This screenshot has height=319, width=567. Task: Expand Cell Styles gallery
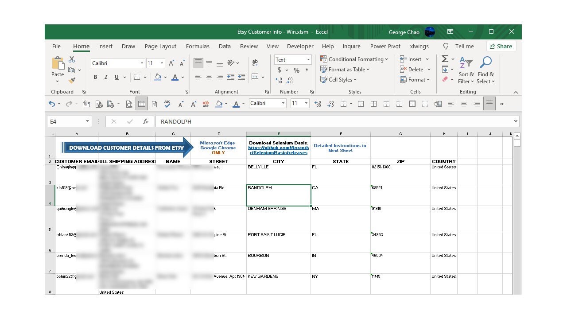338,80
